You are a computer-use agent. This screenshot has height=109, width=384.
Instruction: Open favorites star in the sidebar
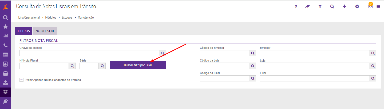5,27
